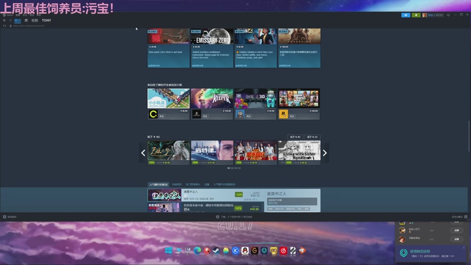Open the 谁是中之人 list entry
The width and height of the screenshot is (471, 265).
(205, 195)
